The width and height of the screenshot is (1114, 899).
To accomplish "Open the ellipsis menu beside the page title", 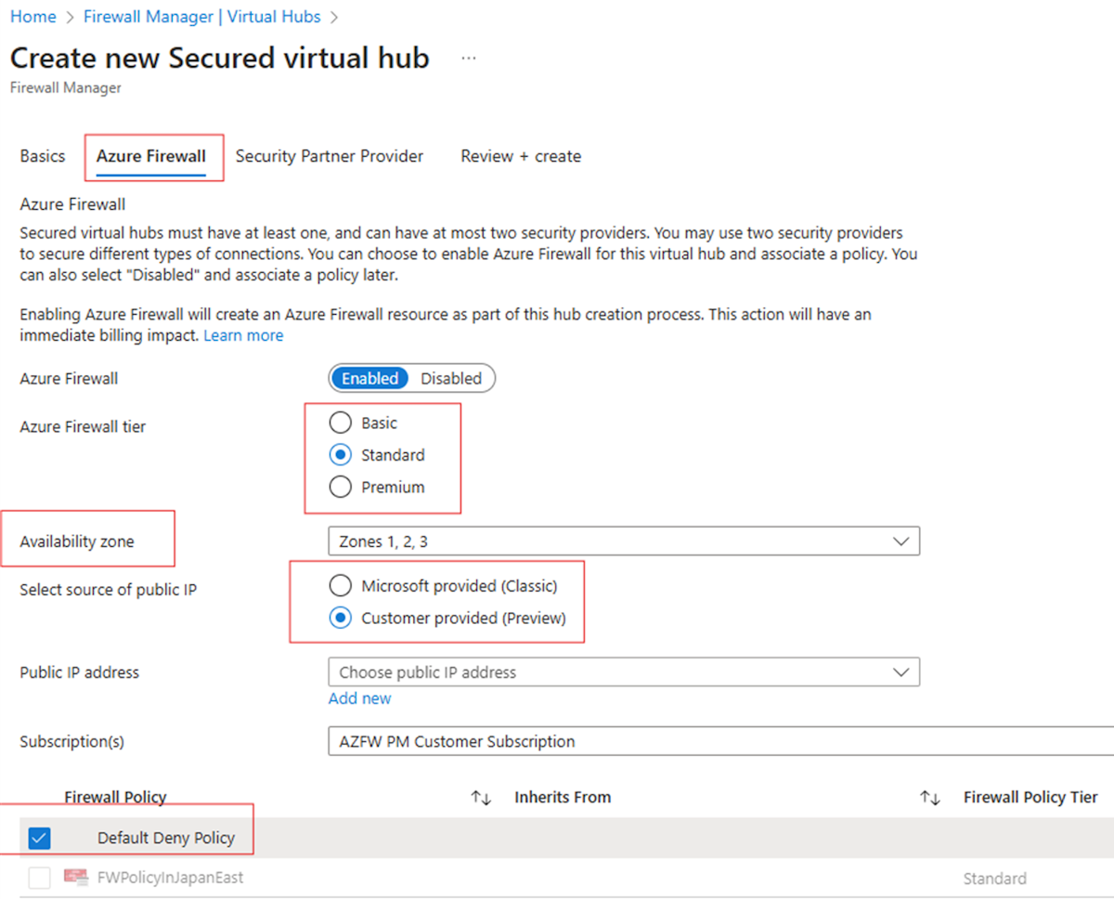I will pos(469,59).
